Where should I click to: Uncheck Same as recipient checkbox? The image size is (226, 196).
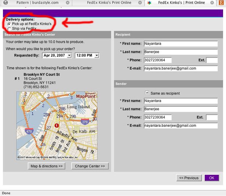147,93
